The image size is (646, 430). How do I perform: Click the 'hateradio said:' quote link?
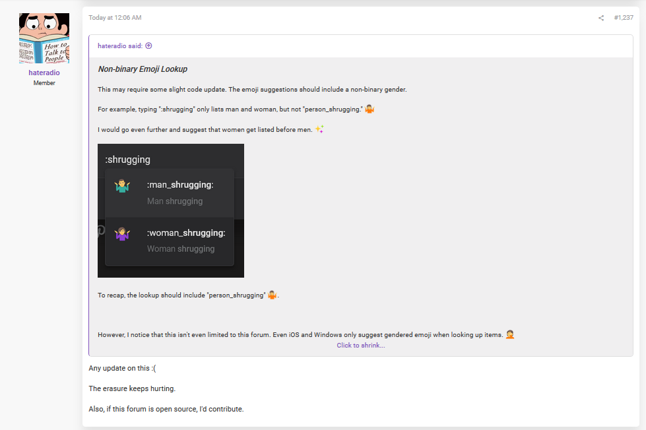(120, 46)
